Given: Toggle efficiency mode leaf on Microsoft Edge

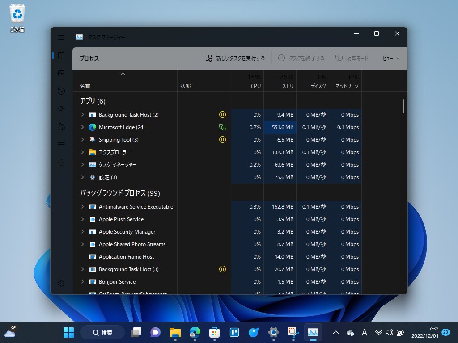Looking at the screenshot, I should [x=222, y=127].
